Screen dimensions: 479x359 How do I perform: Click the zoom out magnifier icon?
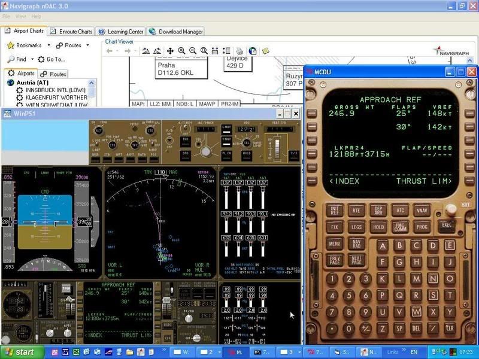click(193, 51)
